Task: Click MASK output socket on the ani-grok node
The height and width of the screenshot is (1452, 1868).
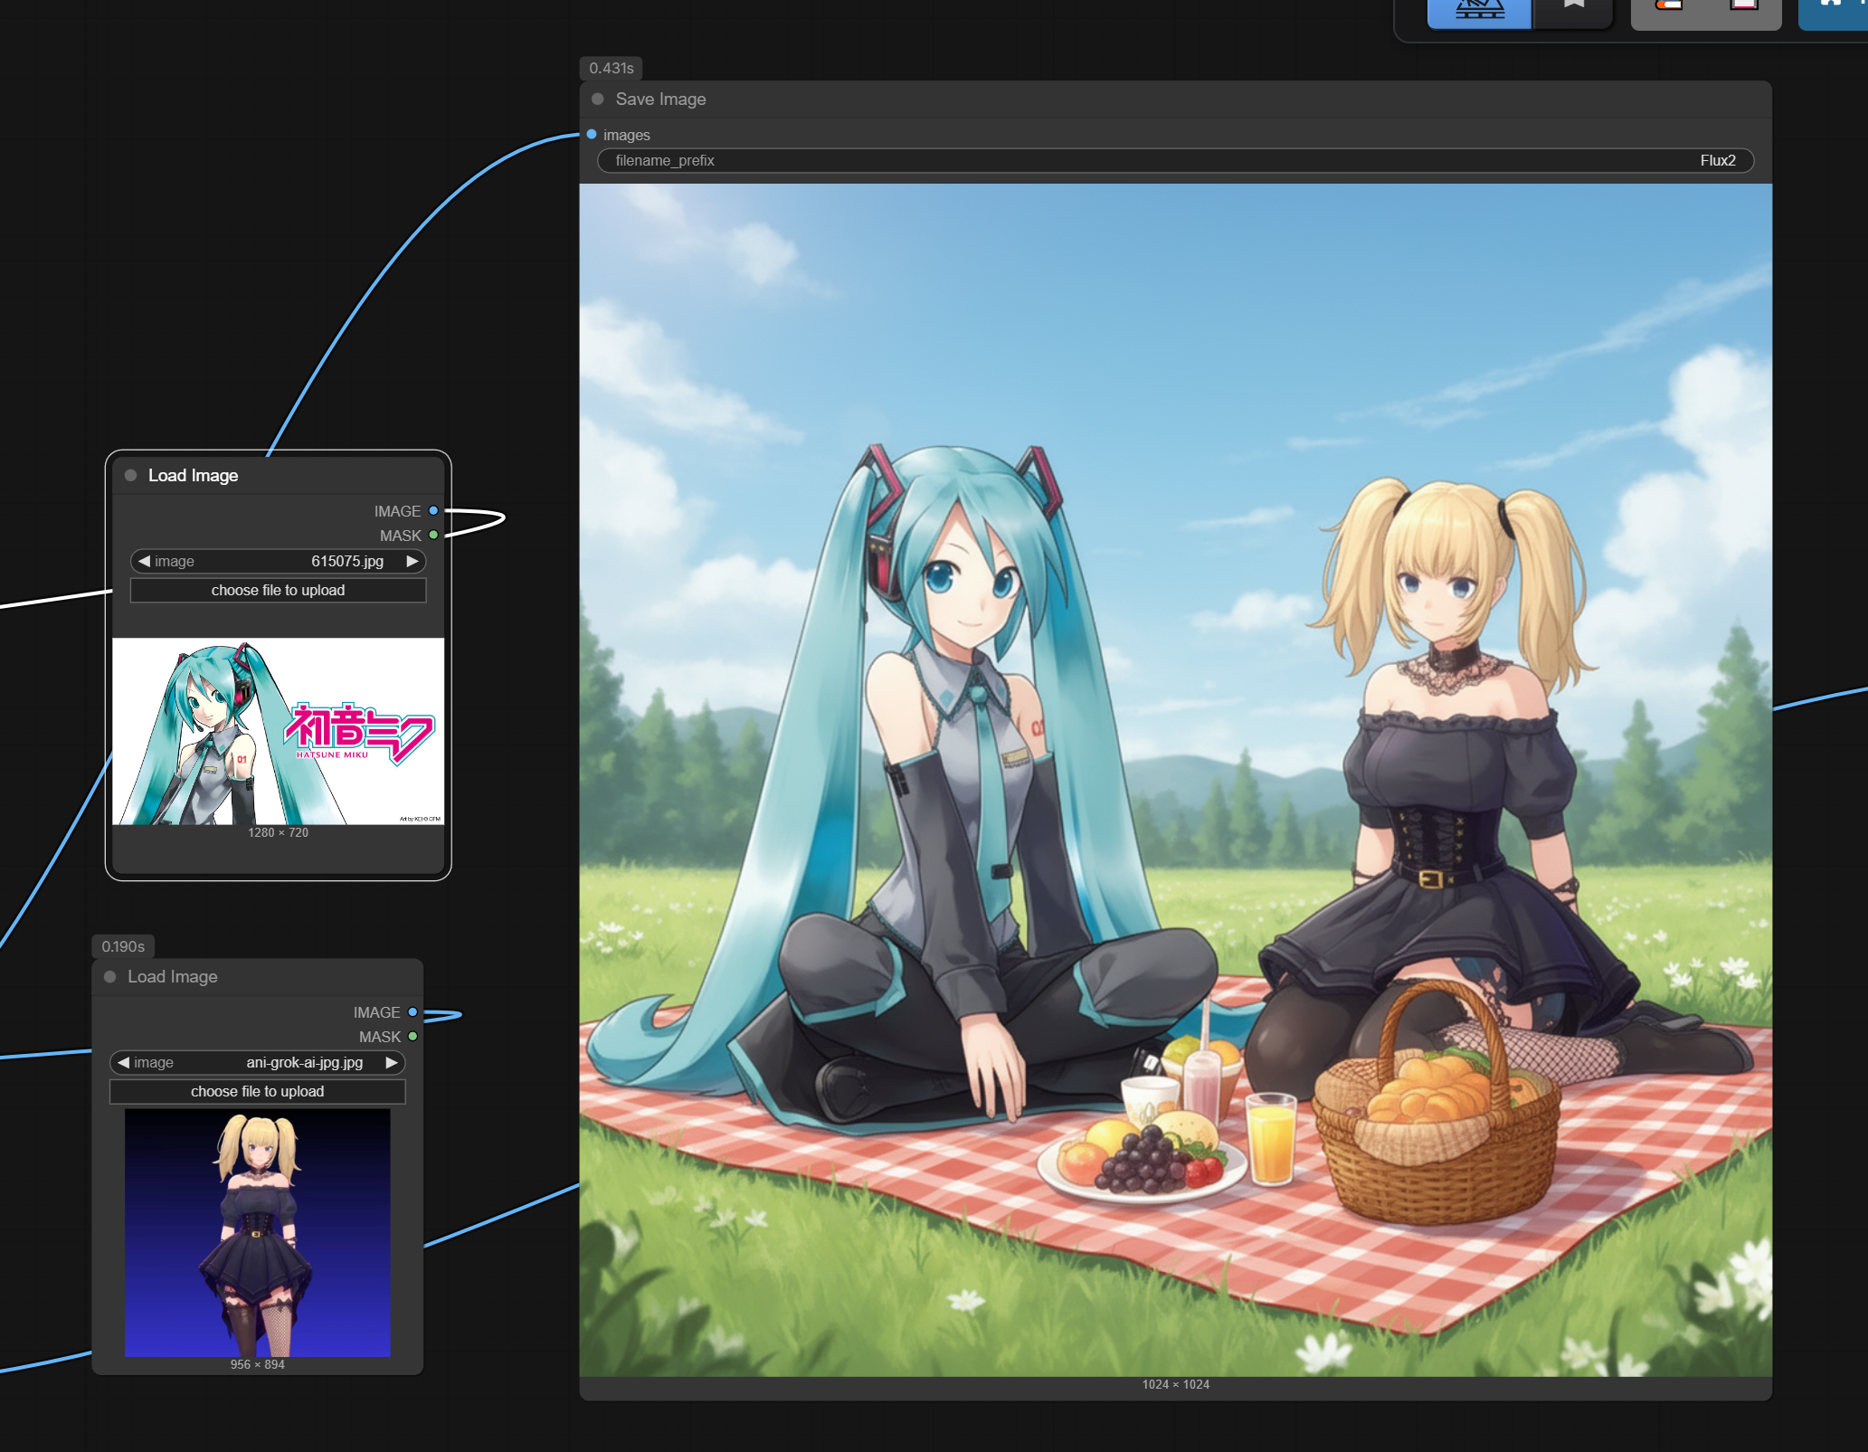Action: pyautogui.click(x=412, y=1037)
